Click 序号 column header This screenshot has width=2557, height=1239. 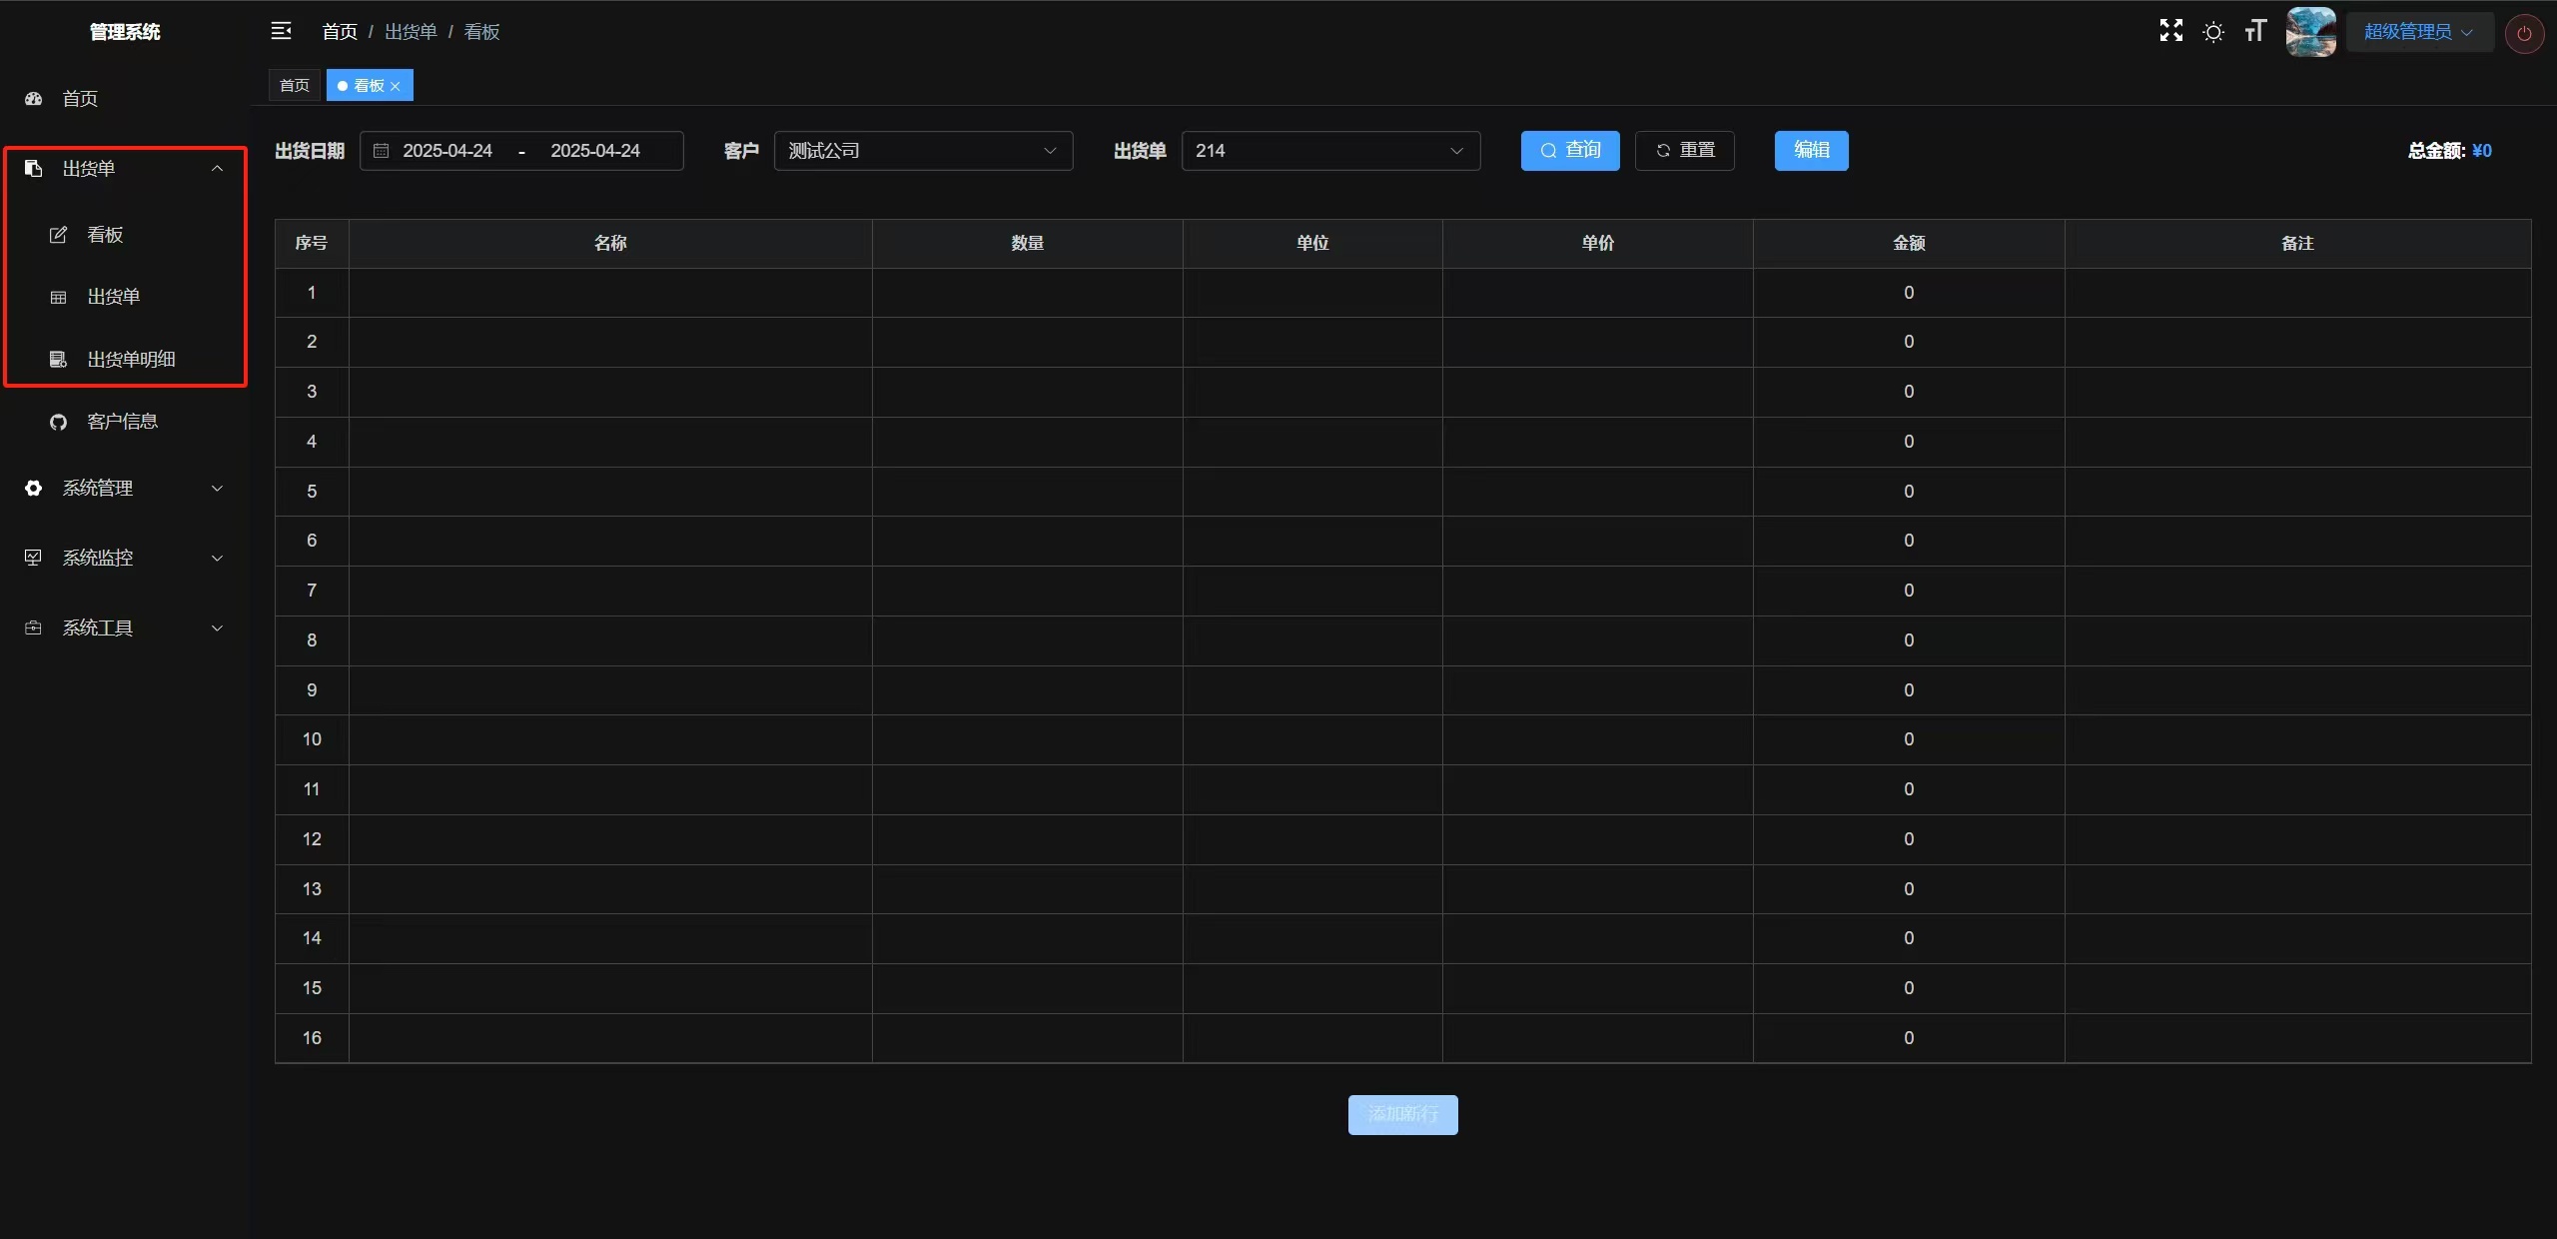tap(312, 243)
